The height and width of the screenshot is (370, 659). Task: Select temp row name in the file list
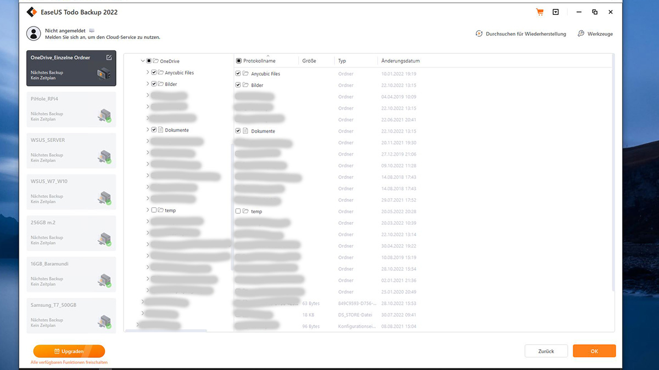click(x=256, y=211)
